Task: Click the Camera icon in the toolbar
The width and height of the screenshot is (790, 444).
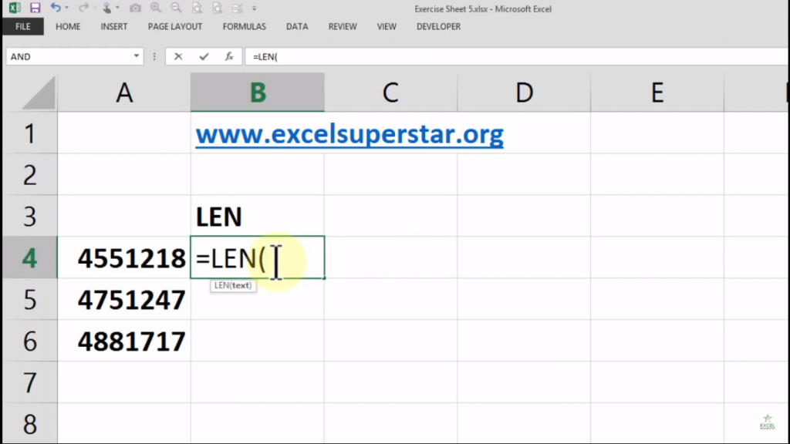Action: 136,8
